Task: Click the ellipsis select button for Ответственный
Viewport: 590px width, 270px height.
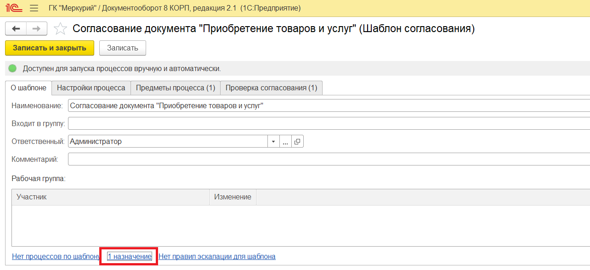Action: tap(285, 142)
